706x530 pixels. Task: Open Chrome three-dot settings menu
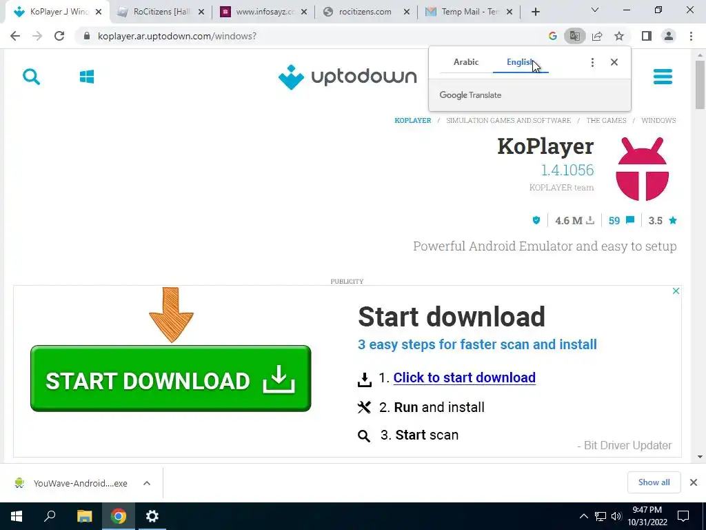point(691,36)
